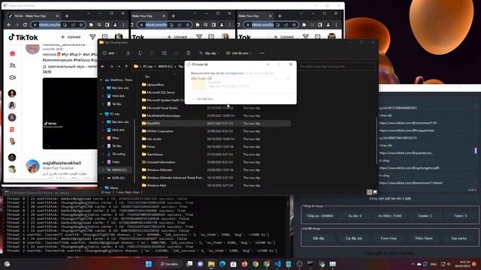Click the 'Xóa cache' button

tap(458, 238)
